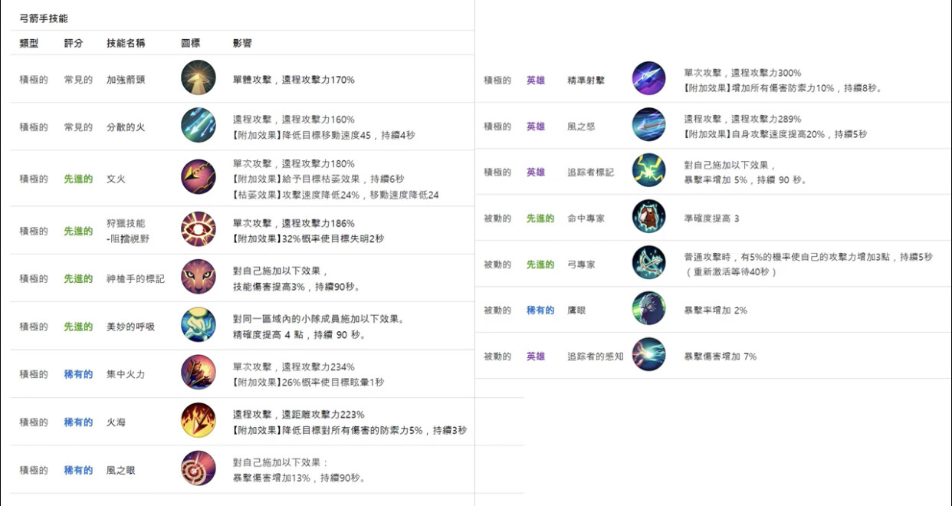Select the 命中專家 passive skill icon
The height and width of the screenshot is (506, 952).
point(648,217)
